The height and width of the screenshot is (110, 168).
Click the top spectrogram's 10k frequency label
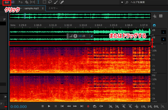(154, 51)
